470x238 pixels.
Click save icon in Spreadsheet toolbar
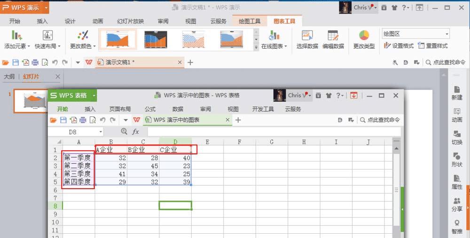pyautogui.click(x=63, y=120)
